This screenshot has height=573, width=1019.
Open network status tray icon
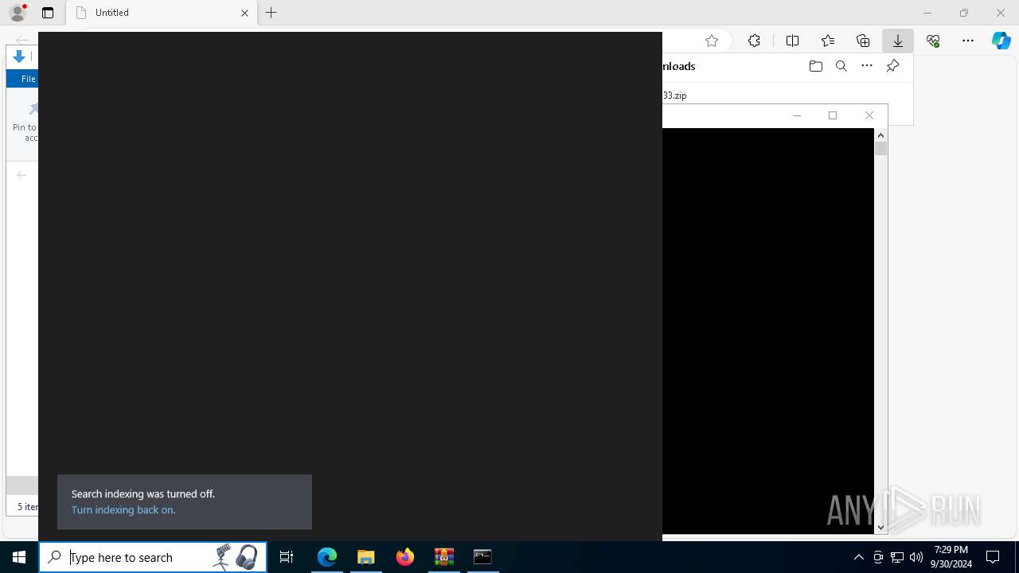[897, 557]
